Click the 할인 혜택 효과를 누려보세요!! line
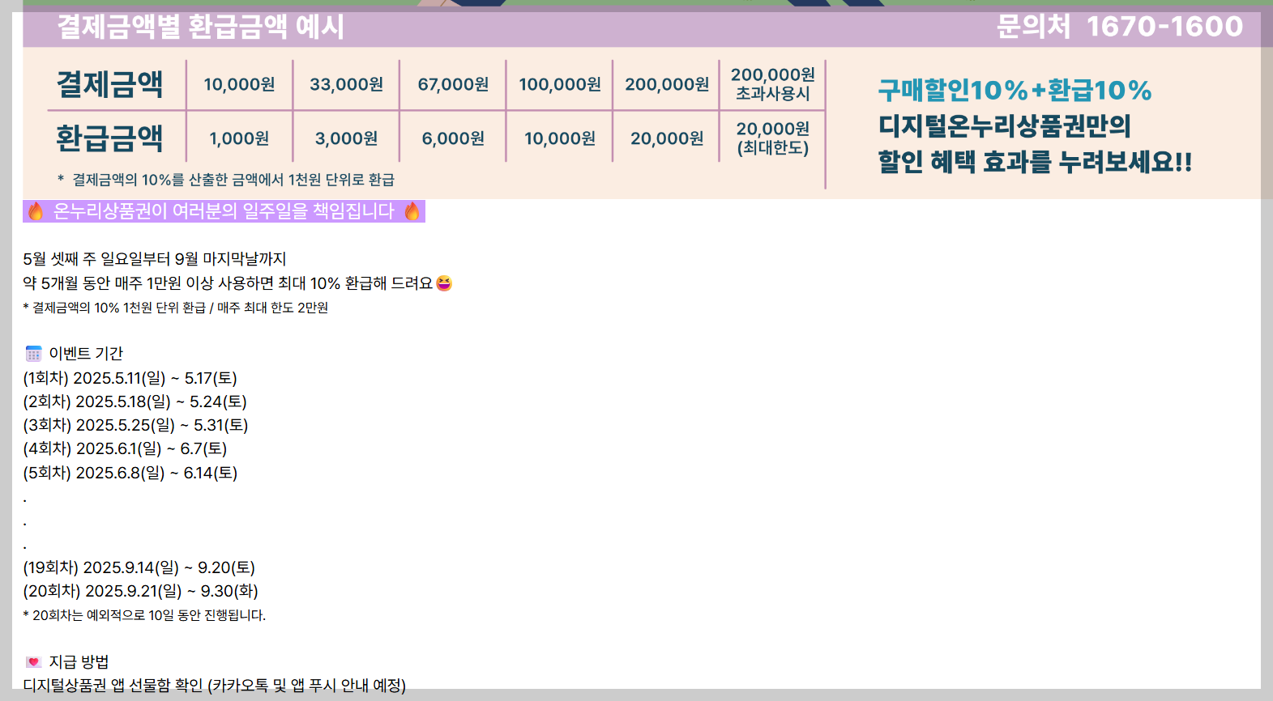The image size is (1273, 701). pos(1035,161)
